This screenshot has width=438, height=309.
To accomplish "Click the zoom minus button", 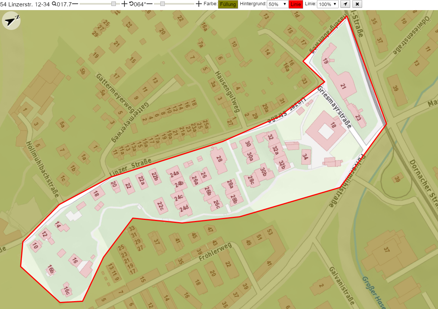I will (x=75, y=4).
